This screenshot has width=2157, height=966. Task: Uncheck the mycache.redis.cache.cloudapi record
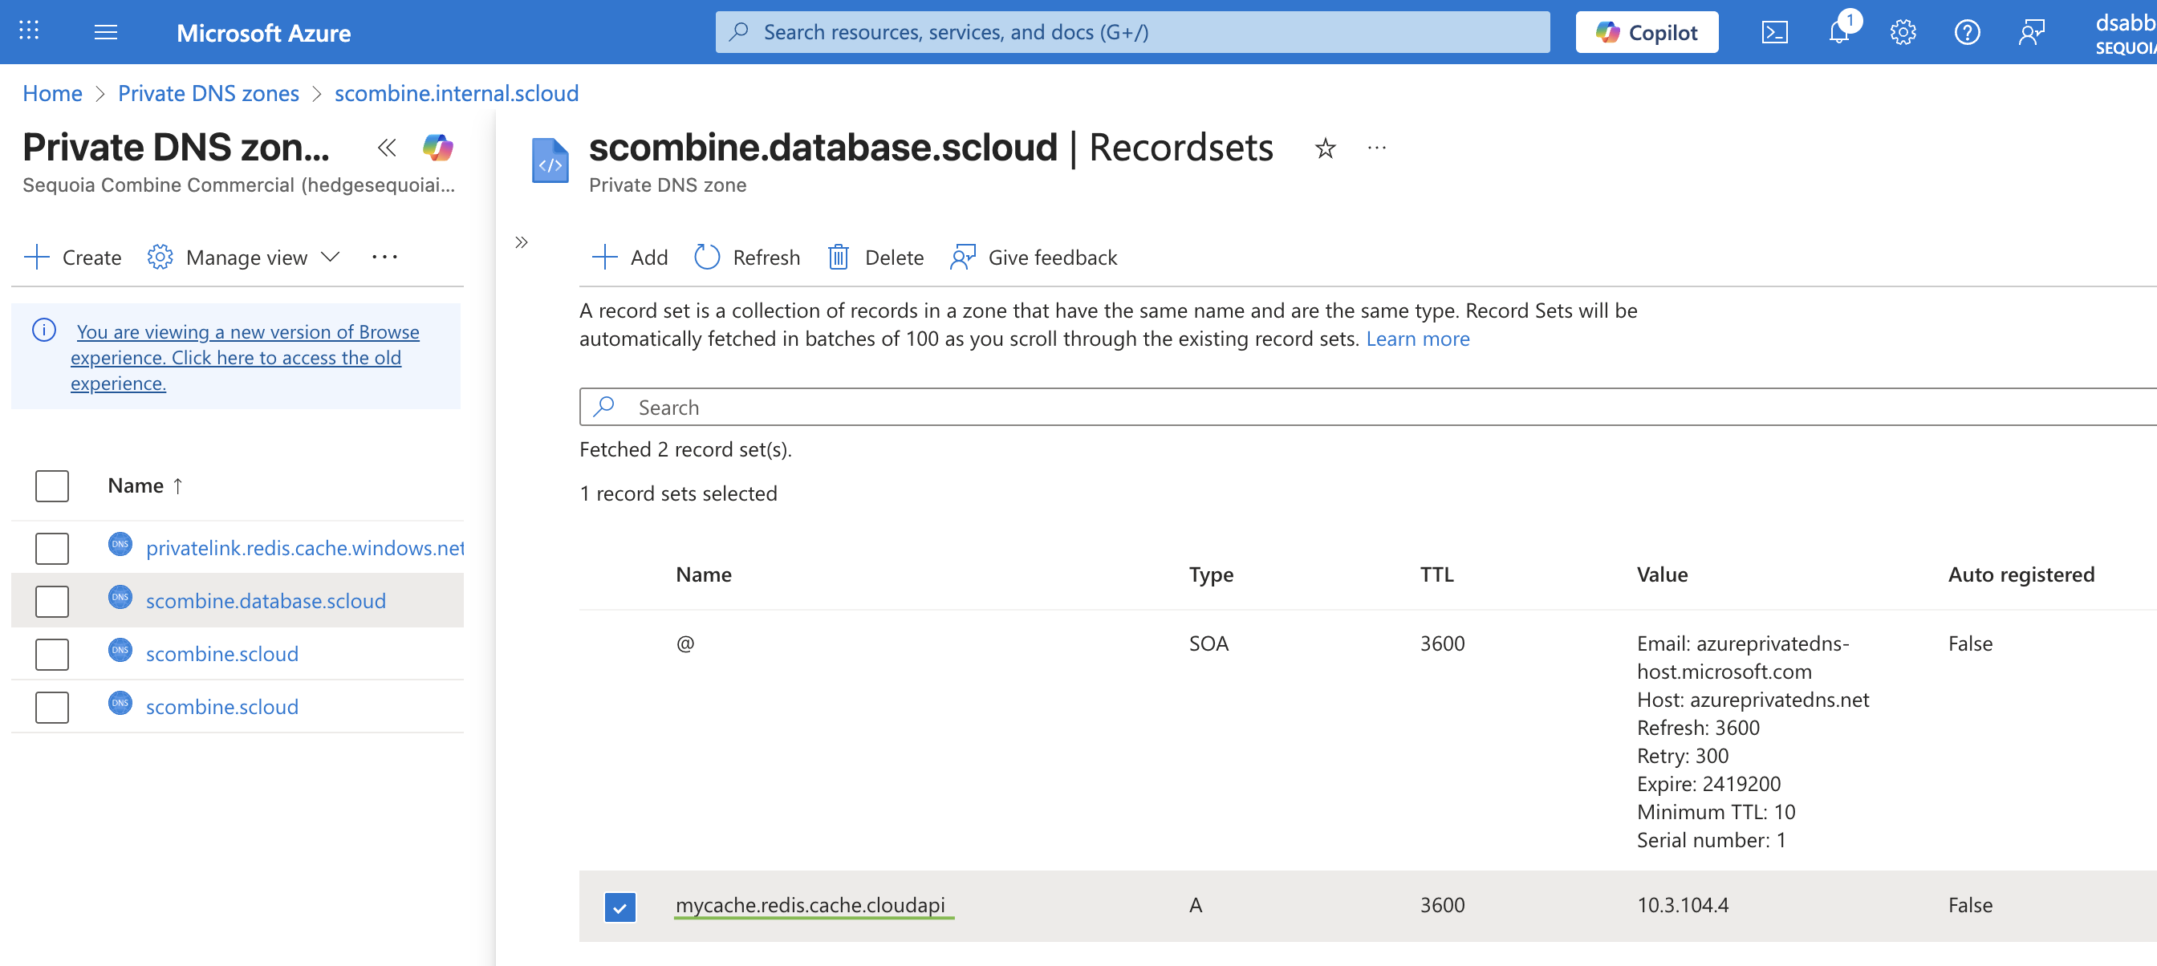click(619, 906)
